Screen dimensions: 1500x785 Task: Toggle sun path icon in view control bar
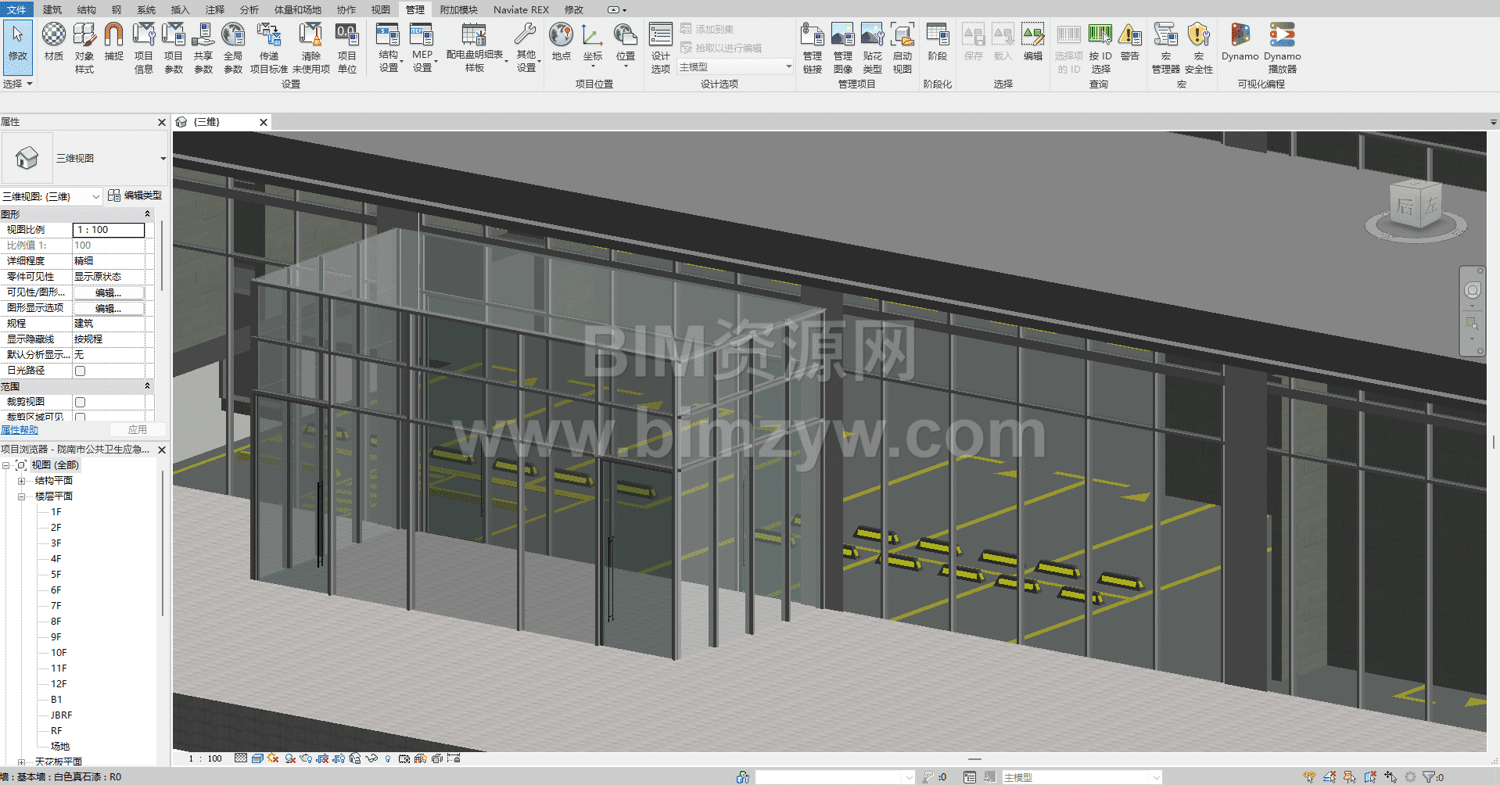coord(273,758)
